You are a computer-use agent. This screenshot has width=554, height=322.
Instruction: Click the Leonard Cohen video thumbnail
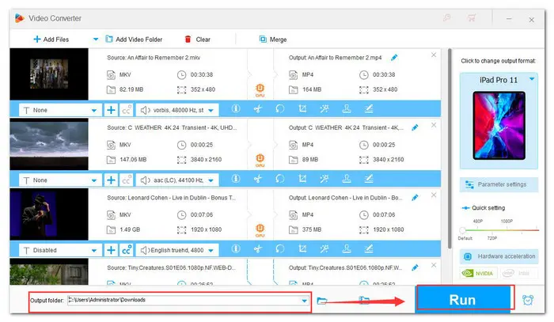(49, 214)
